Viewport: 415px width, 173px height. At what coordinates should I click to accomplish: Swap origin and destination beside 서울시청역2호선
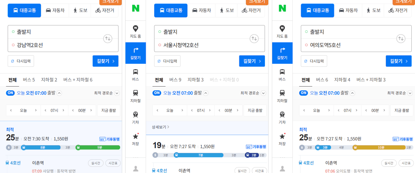254,39
